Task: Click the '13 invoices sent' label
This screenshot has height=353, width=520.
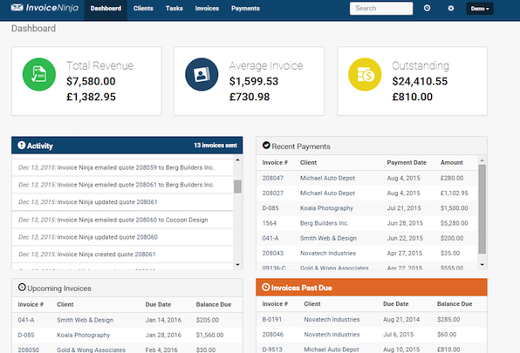Action: 216,146
